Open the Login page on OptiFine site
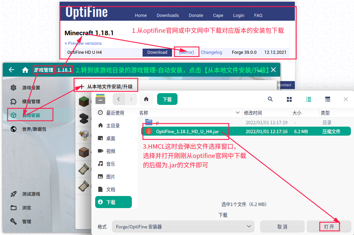This screenshot has width=354, height=235. 239,15
